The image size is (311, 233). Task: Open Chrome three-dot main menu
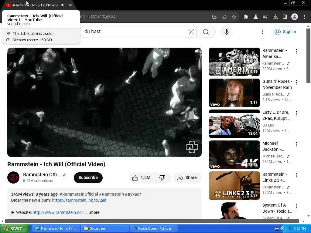coord(304,17)
